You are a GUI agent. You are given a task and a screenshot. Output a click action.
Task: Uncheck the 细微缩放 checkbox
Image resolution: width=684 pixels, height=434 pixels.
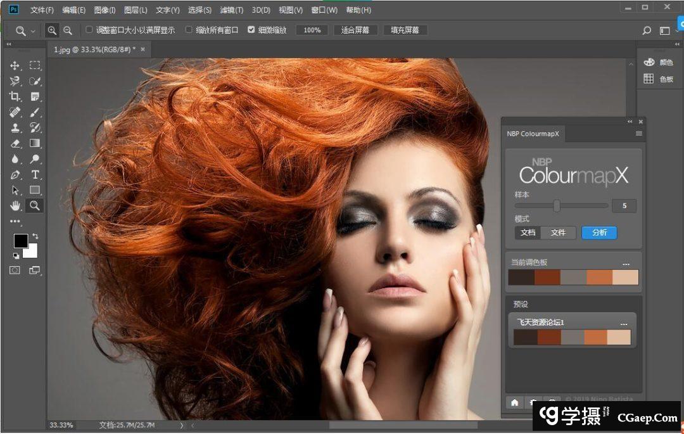[x=251, y=30]
